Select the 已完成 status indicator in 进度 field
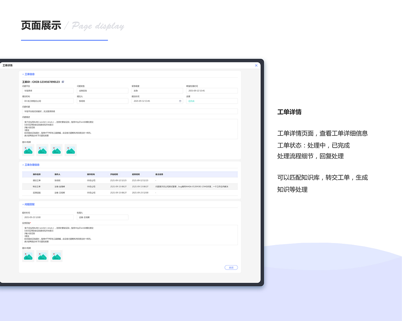402x321 pixels. [192, 101]
